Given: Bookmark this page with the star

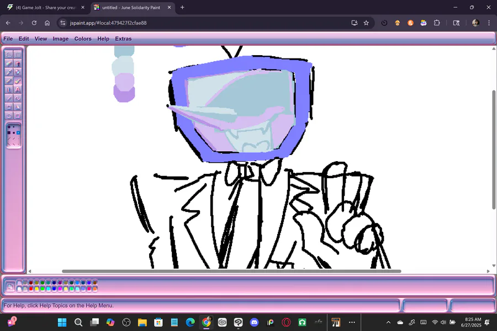Looking at the screenshot, I should (x=367, y=23).
